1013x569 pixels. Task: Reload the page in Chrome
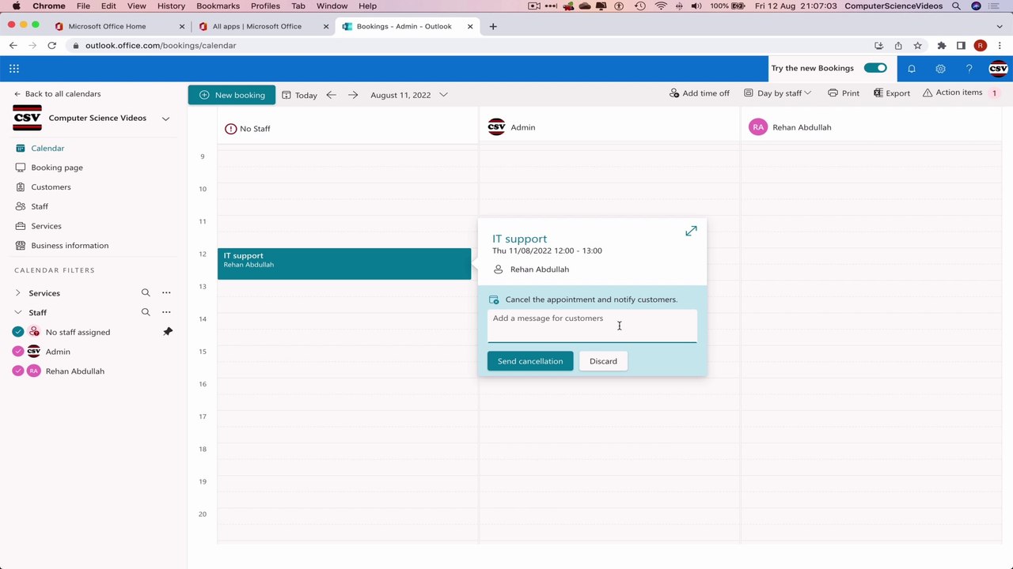coord(52,46)
